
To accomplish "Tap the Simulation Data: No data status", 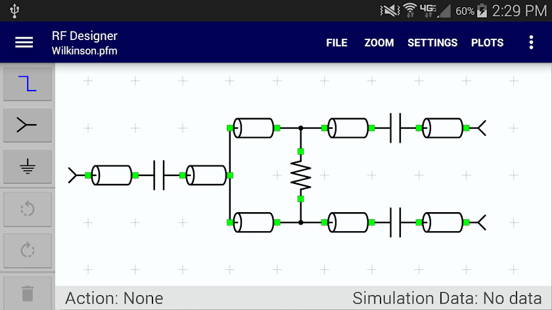I will click(x=447, y=298).
